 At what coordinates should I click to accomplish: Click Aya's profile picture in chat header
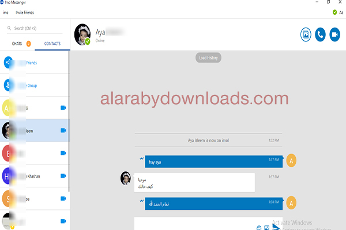tap(82, 34)
